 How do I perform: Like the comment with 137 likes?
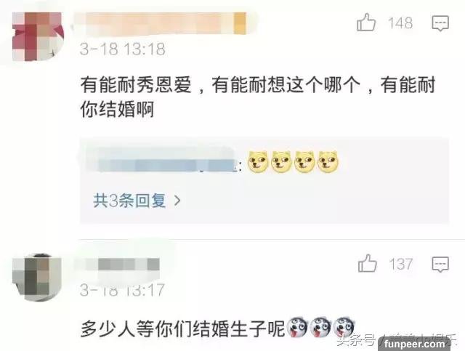point(368,263)
